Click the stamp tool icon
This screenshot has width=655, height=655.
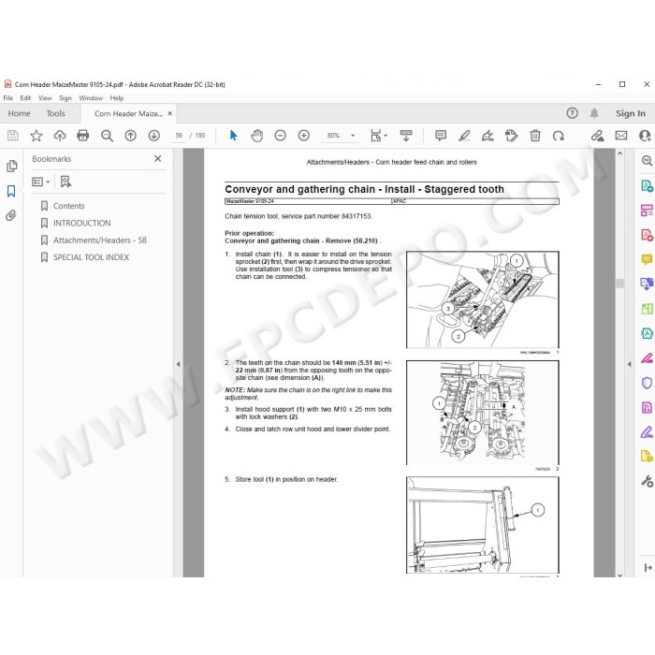click(511, 136)
